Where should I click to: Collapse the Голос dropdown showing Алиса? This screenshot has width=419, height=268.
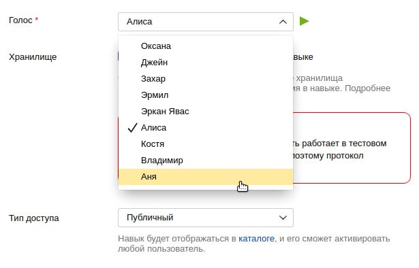pos(206,22)
